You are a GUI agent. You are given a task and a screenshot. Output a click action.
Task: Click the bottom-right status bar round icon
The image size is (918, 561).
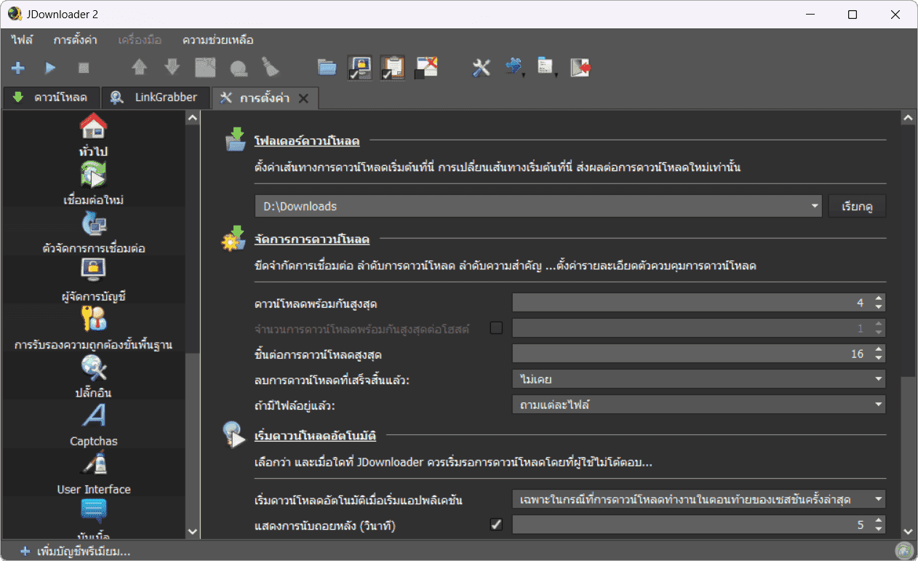point(904,552)
